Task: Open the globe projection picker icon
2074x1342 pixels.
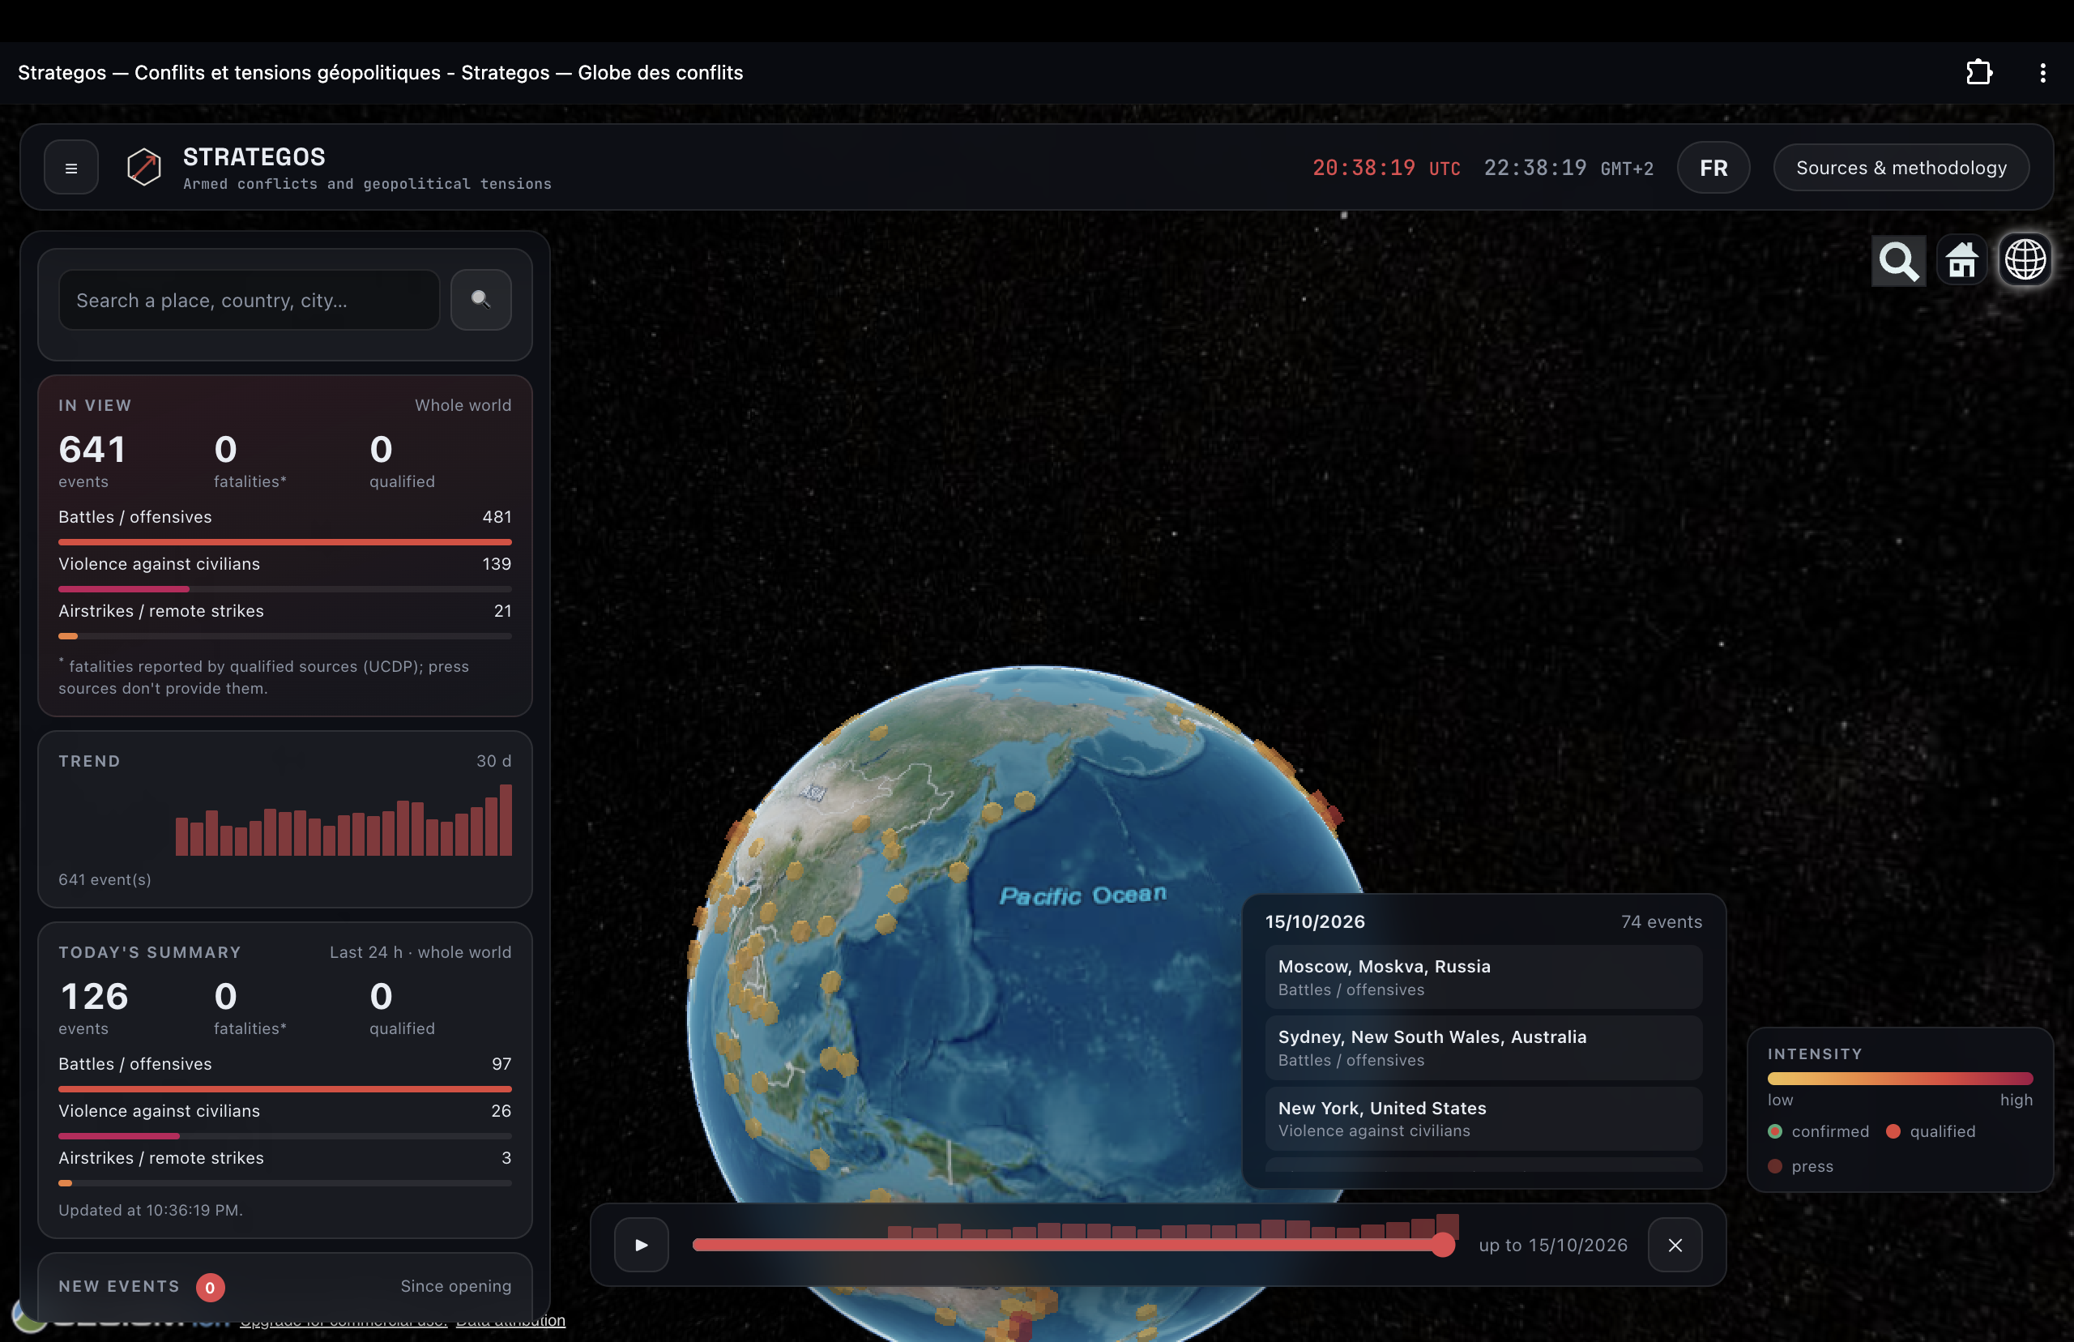Action: (2025, 259)
